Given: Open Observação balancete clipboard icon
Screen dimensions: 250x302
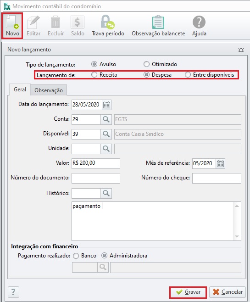Looking at the screenshot, I should [158, 22].
